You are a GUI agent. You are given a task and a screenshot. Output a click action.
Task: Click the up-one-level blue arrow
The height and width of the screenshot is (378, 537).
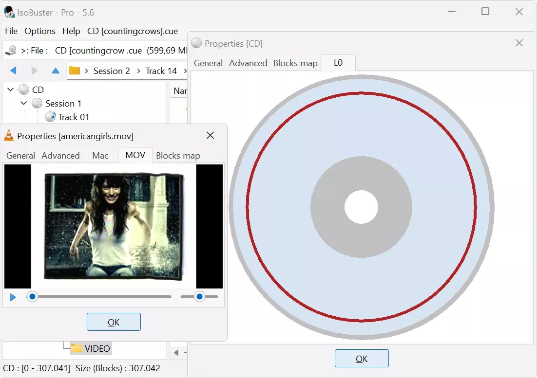coord(55,70)
